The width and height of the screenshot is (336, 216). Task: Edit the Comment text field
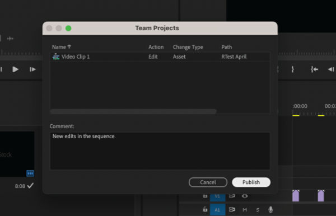(160, 151)
